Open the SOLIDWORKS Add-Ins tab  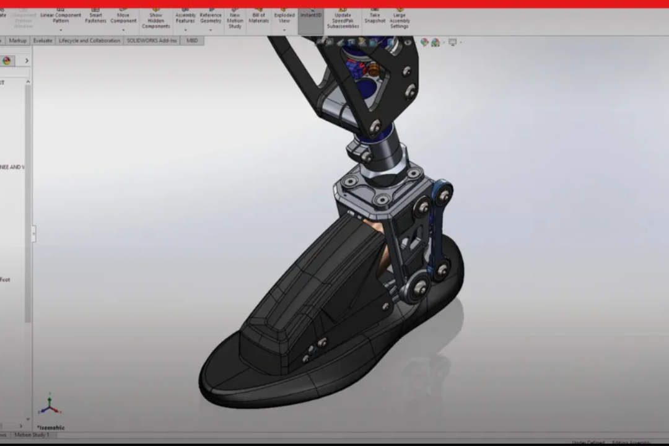[152, 40]
